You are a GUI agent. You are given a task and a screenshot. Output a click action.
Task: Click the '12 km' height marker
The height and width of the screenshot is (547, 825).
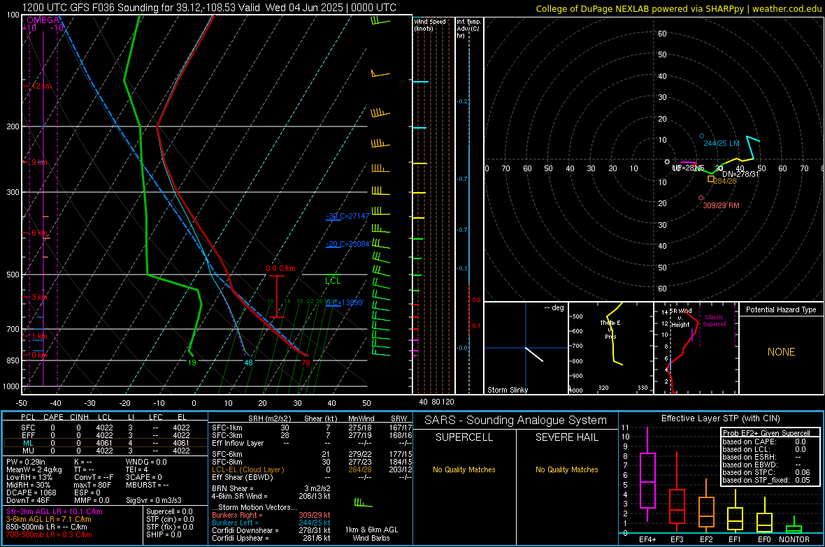coord(42,86)
